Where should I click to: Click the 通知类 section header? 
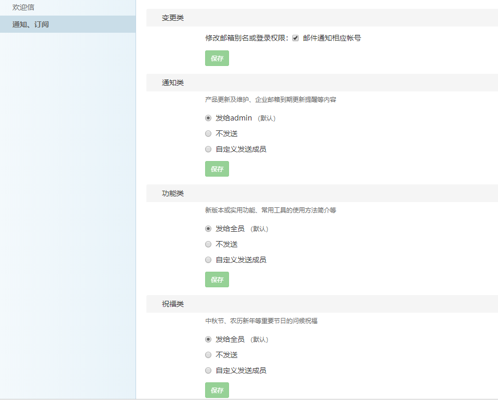[x=173, y=83]
